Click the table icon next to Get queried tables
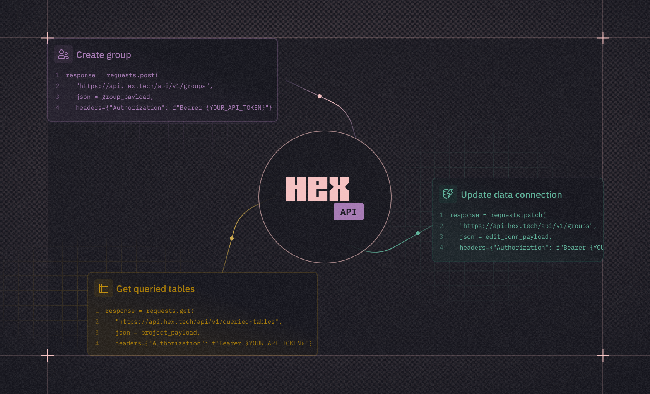 [x=103, y=288]
